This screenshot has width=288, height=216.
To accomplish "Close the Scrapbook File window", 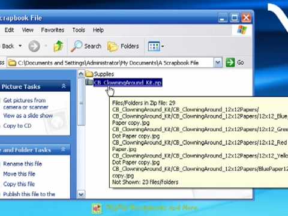I will click(x=246, y=18).
